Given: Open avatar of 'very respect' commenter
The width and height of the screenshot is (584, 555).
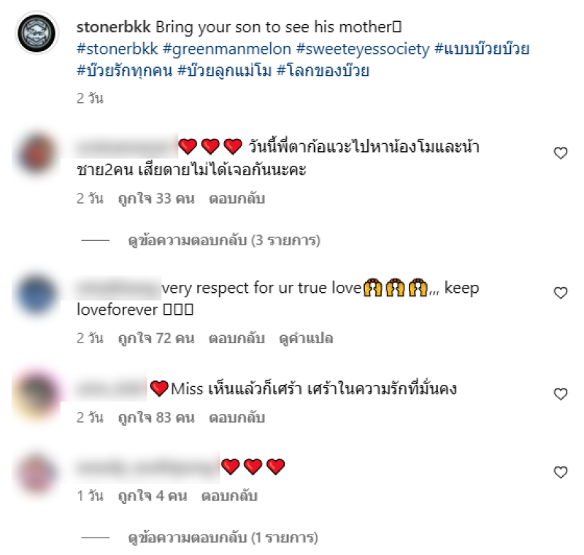Looking at the screenshot, I should (x=36, y=293).
